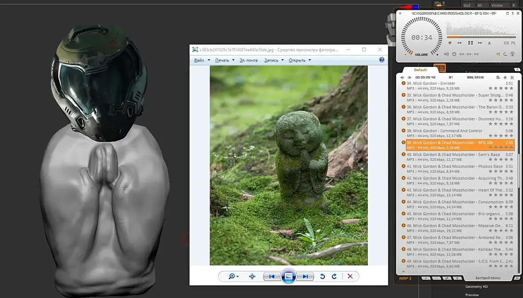Go forward with playlist right arrow
This screenshot has width=523, height=298.
tap(409, 78)
